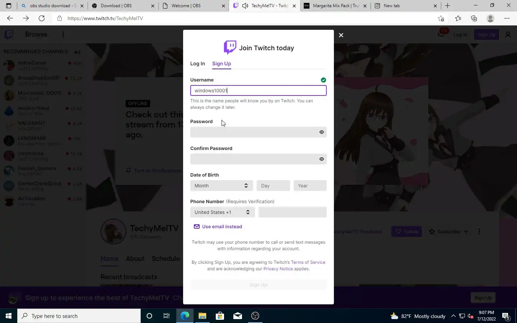Open the GamesDoneQuick channel

click(x=43, y=186)
